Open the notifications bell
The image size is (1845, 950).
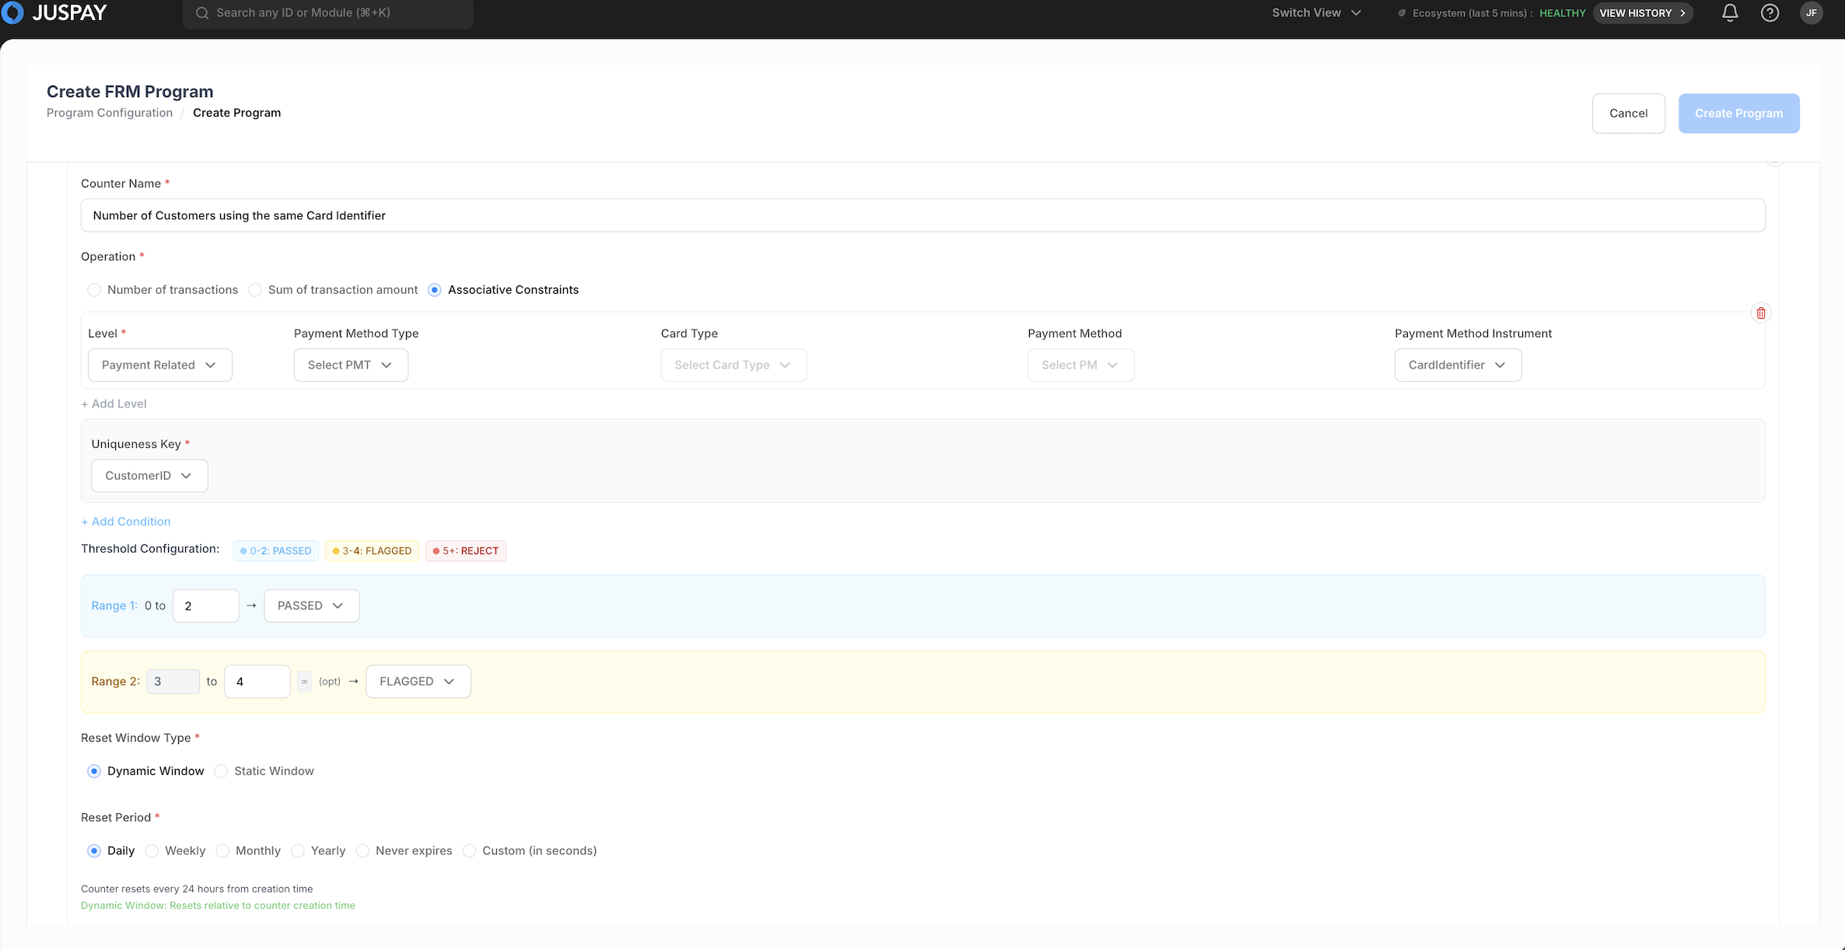1730,12
